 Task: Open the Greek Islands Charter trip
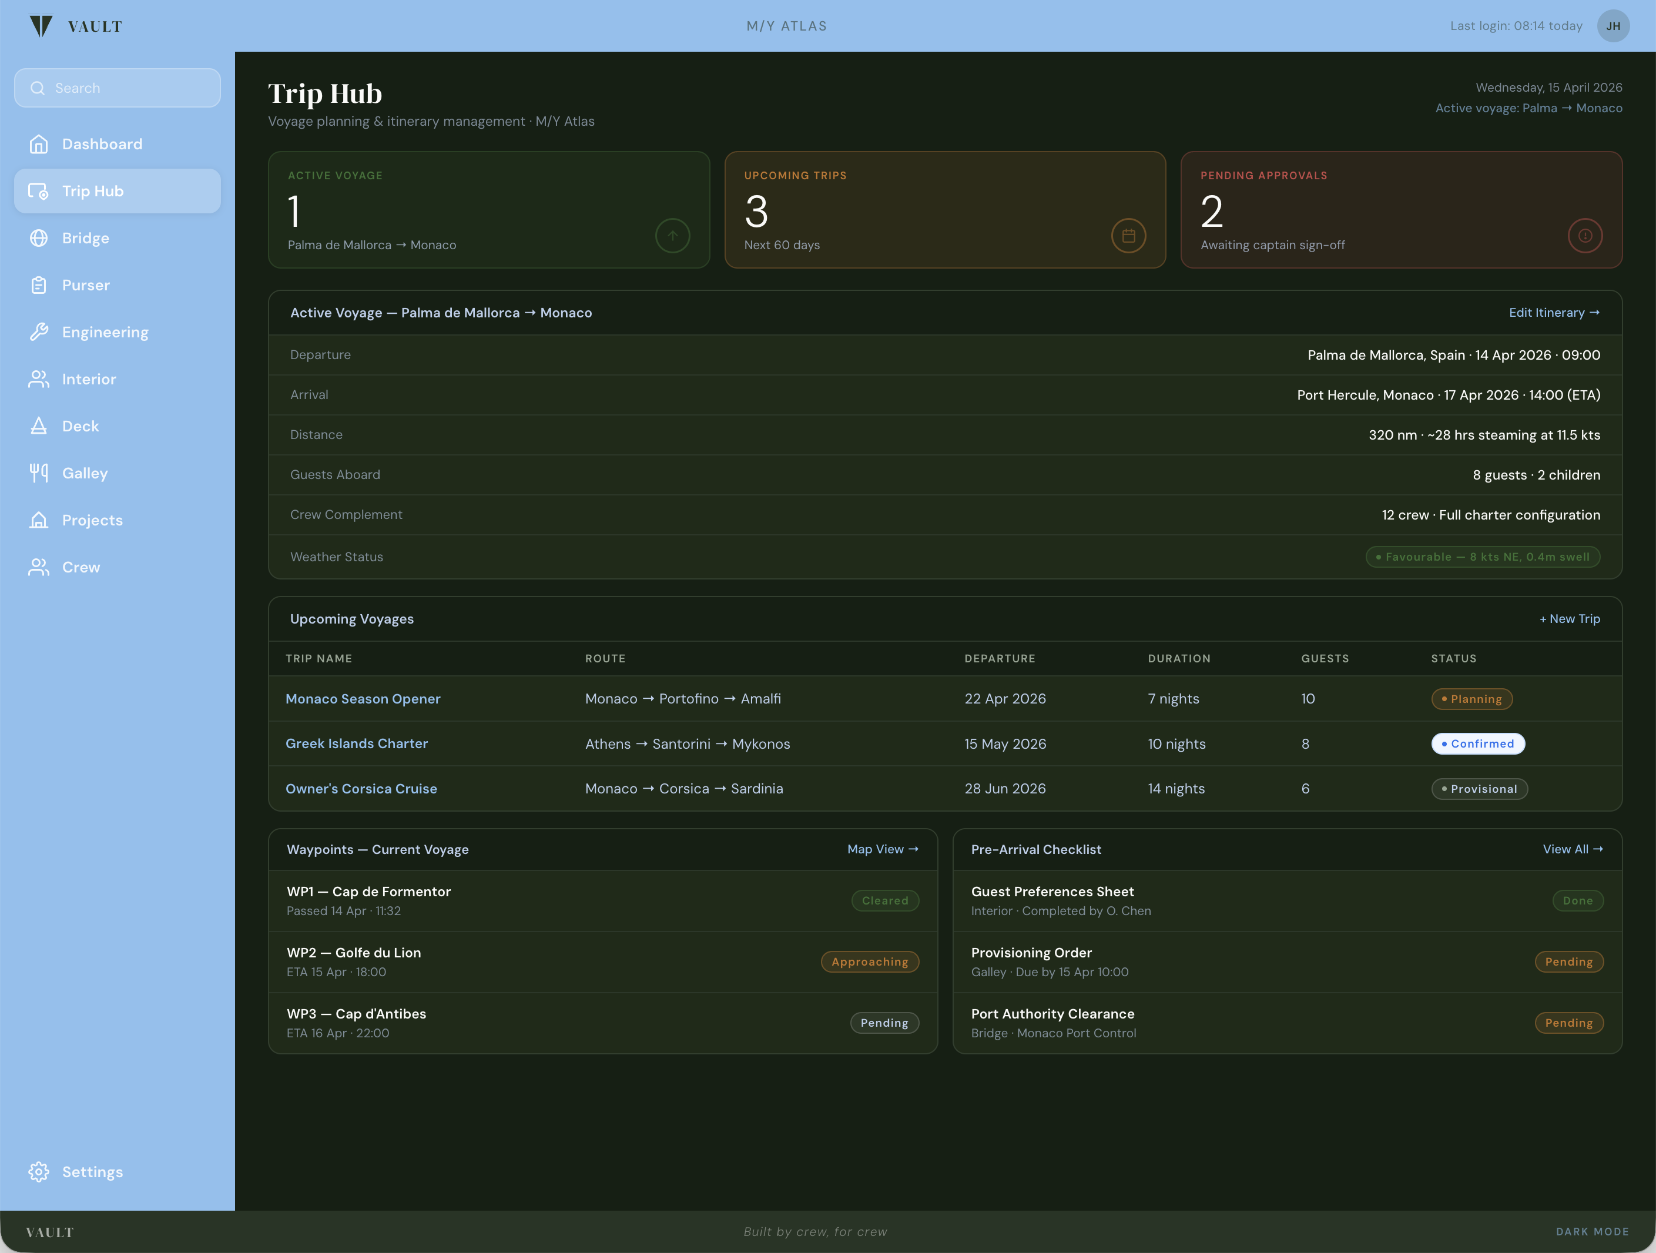[356, 744]
